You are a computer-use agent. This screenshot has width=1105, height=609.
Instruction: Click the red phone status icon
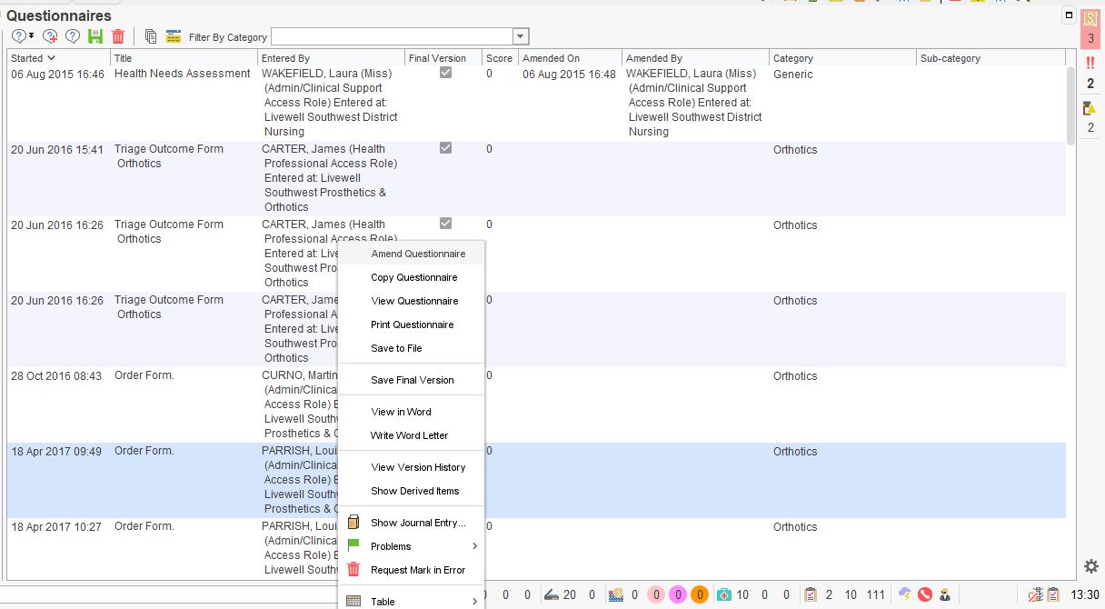point(925,594)
